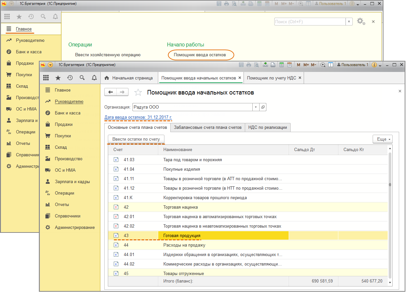Click Дата ввода остатков link
This screenshot has width=406, height=292.
[x=138, y=117]
